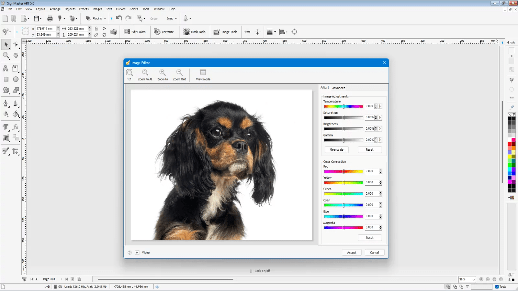Click the Redo arrow in the toolbar
Viewport: 518px width, 291px height.
click(x=129, y=18)
